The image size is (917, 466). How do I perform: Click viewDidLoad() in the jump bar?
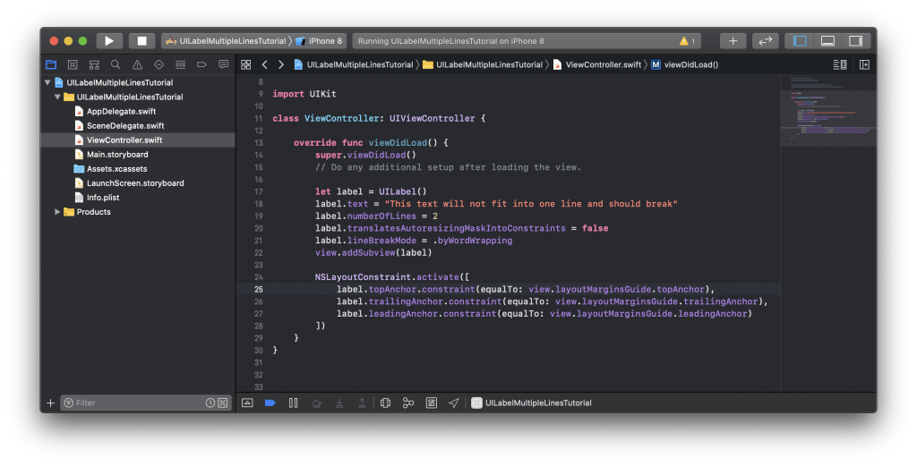(x=690, y=64)
